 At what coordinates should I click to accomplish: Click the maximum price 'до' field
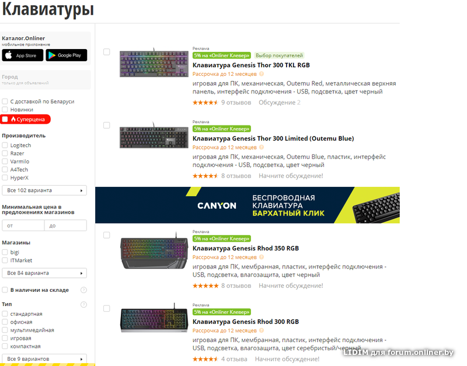click(65, 225)
